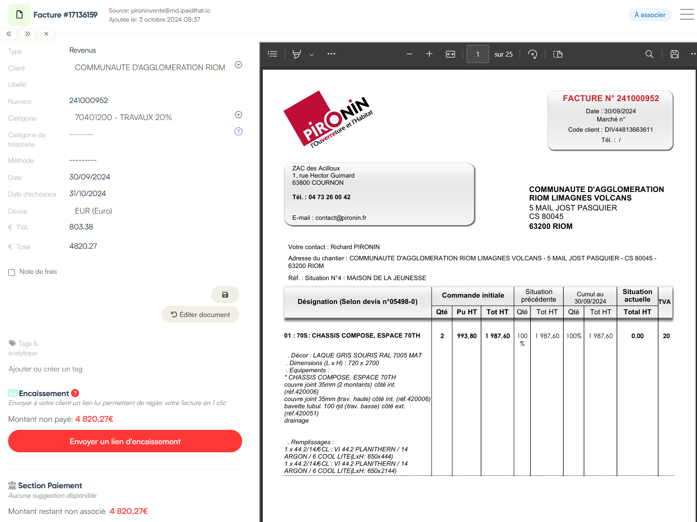Open the Devise EUR (Euro) selector
Screen dimensions: 697x522
[94, 211]
